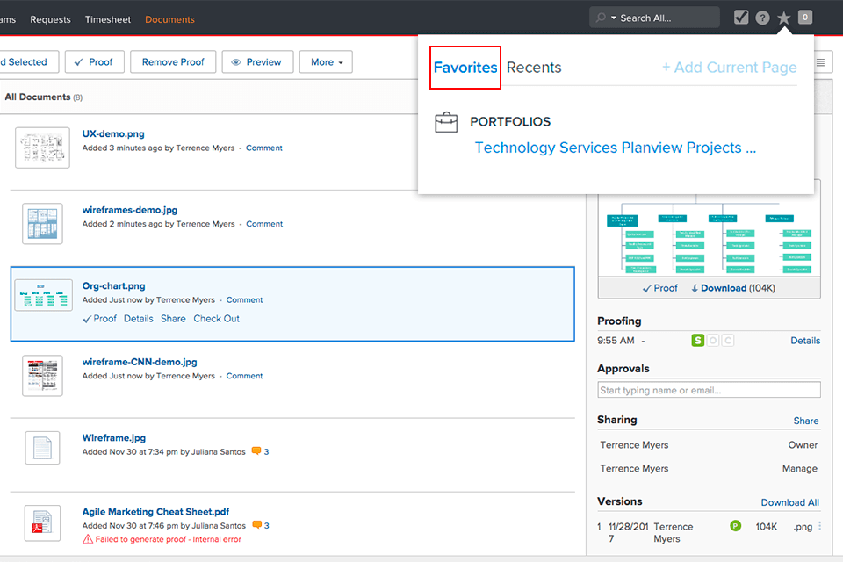This screenshot has width=843, height=562.
Task: Download the 104K file from preview panel
Action: [x=733, y=288]
